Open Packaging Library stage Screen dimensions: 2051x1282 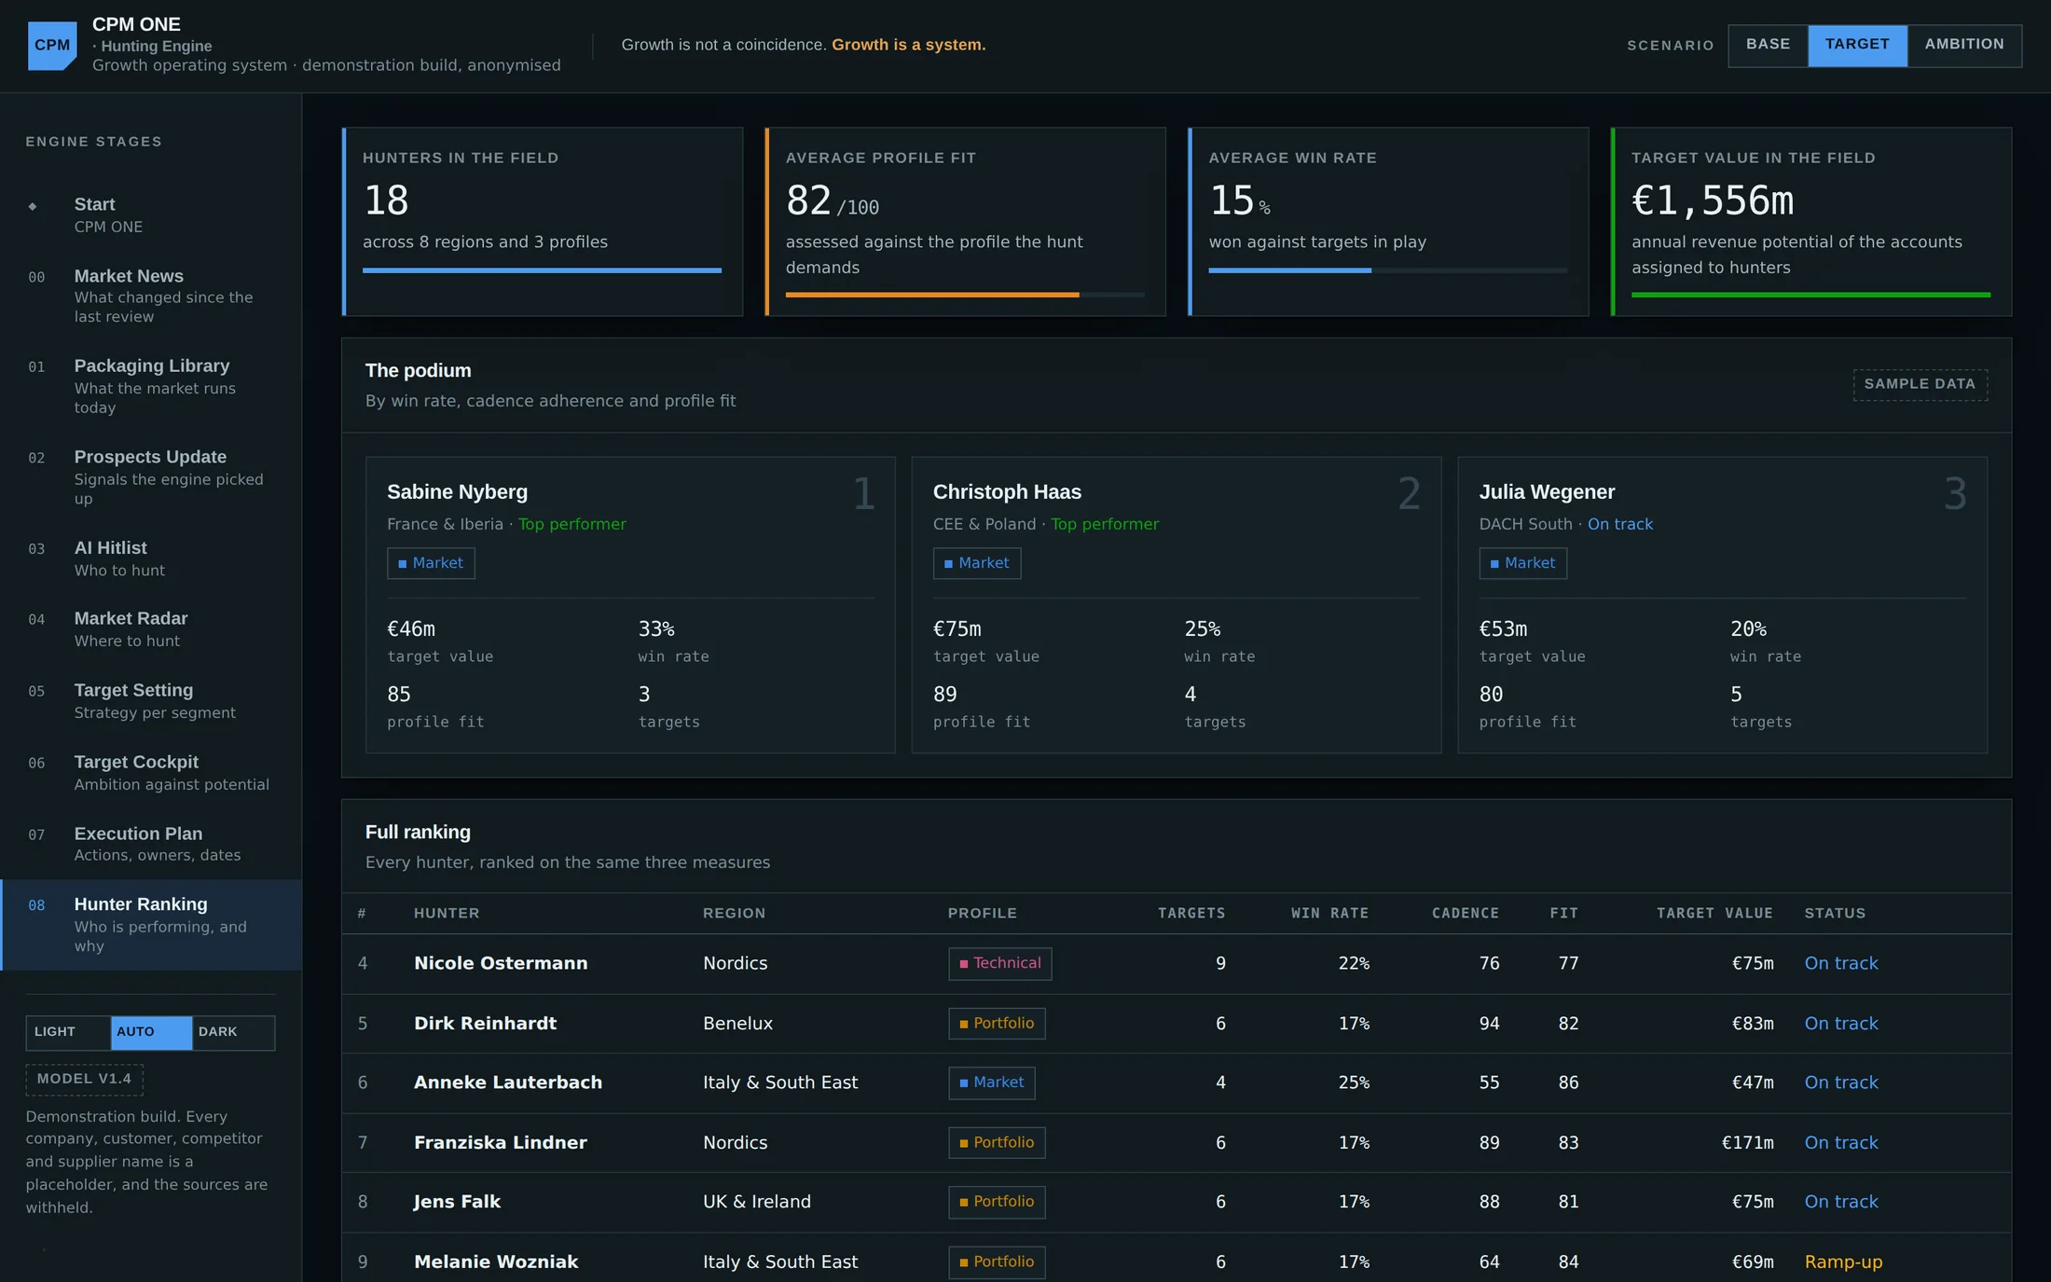click(150, 386)
